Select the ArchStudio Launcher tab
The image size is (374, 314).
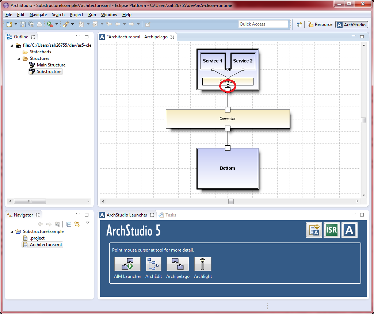[x=127, y=215]
